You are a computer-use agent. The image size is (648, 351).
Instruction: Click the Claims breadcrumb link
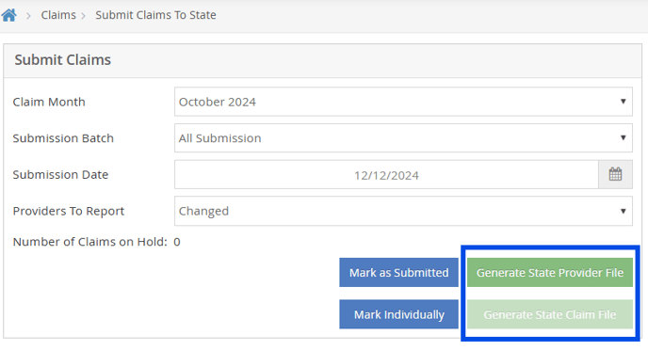pyautogui.click(x=58, y=15)
